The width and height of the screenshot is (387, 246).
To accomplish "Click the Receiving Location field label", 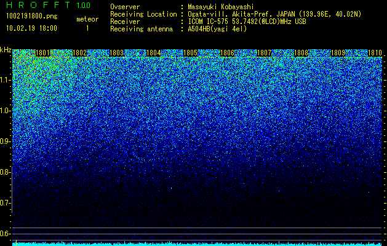I will click(x=143, y=14).
